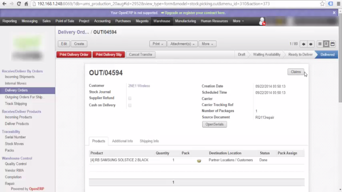The image size is (342, 192).
Task: Open the Human Resources menu
Action: click(214, 21)
